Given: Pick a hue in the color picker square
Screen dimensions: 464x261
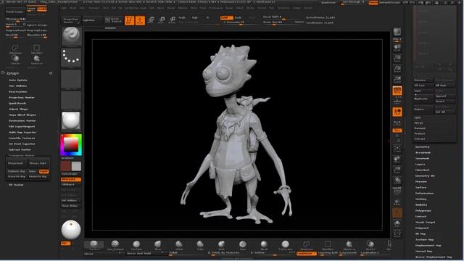Looking at the screenshot, I should pos(71,145).
